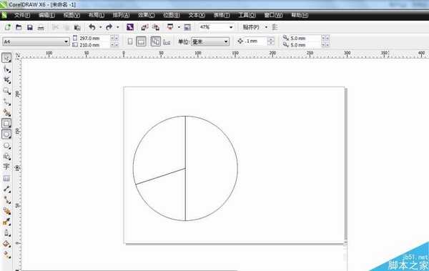The image size is (429, 271).
Task: Click the Save icon in the toolbar
Action: [x=30, y=27]
